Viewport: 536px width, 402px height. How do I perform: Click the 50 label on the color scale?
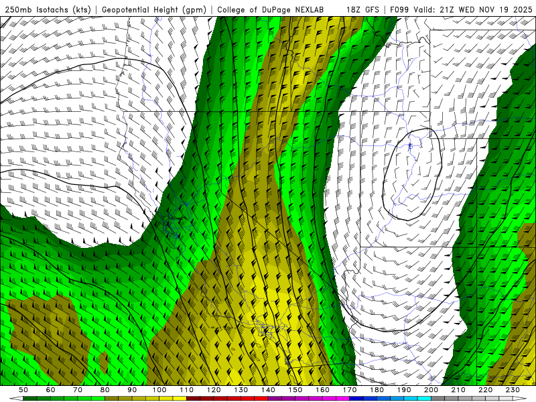pos(23,390)
